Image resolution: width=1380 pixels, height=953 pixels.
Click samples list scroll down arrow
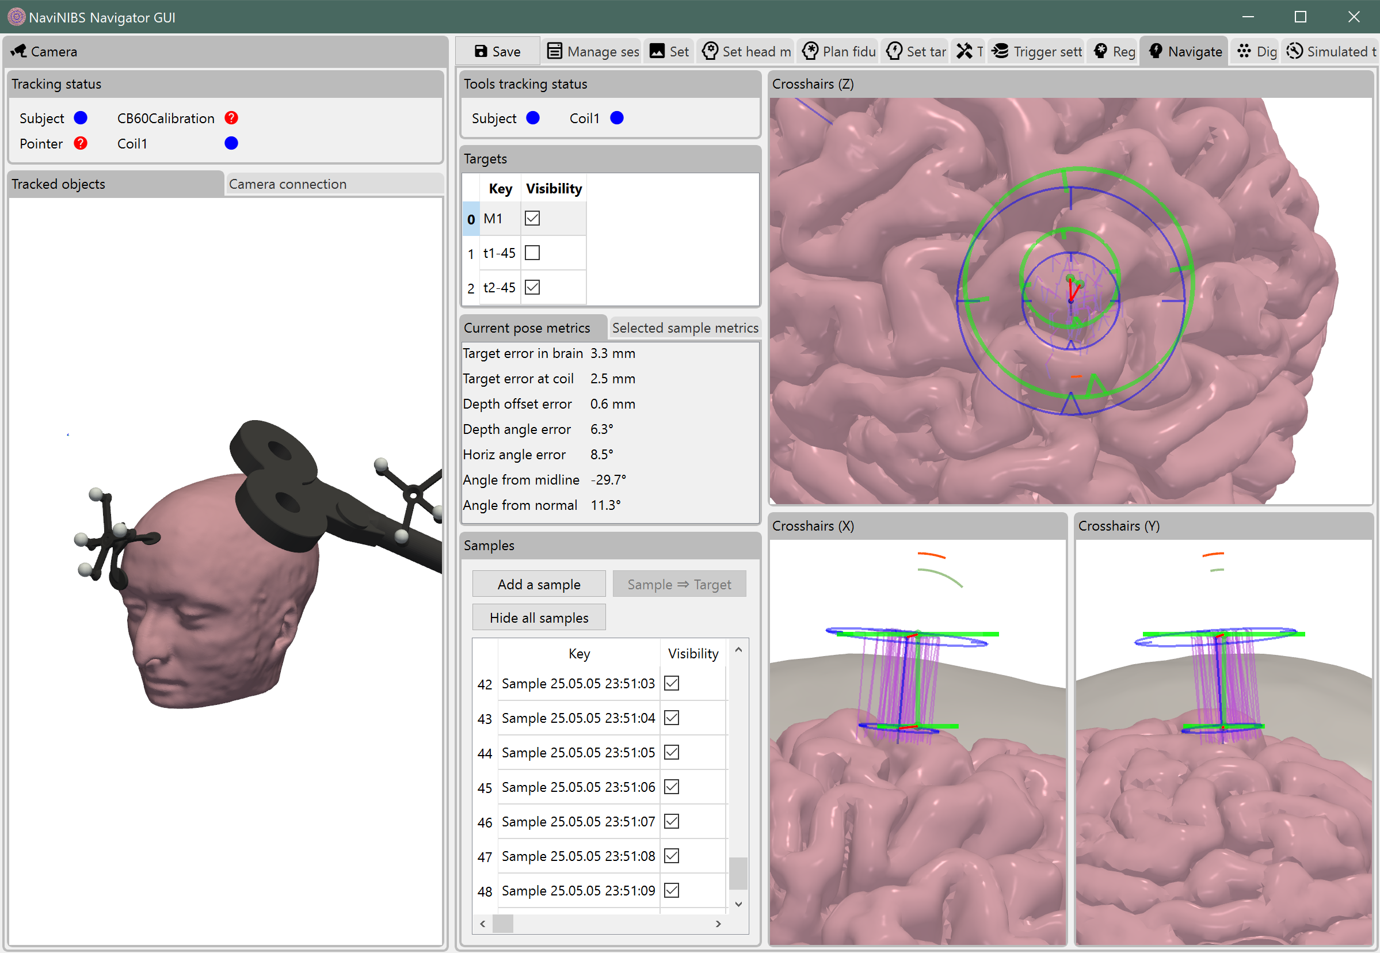click(739, 905)
